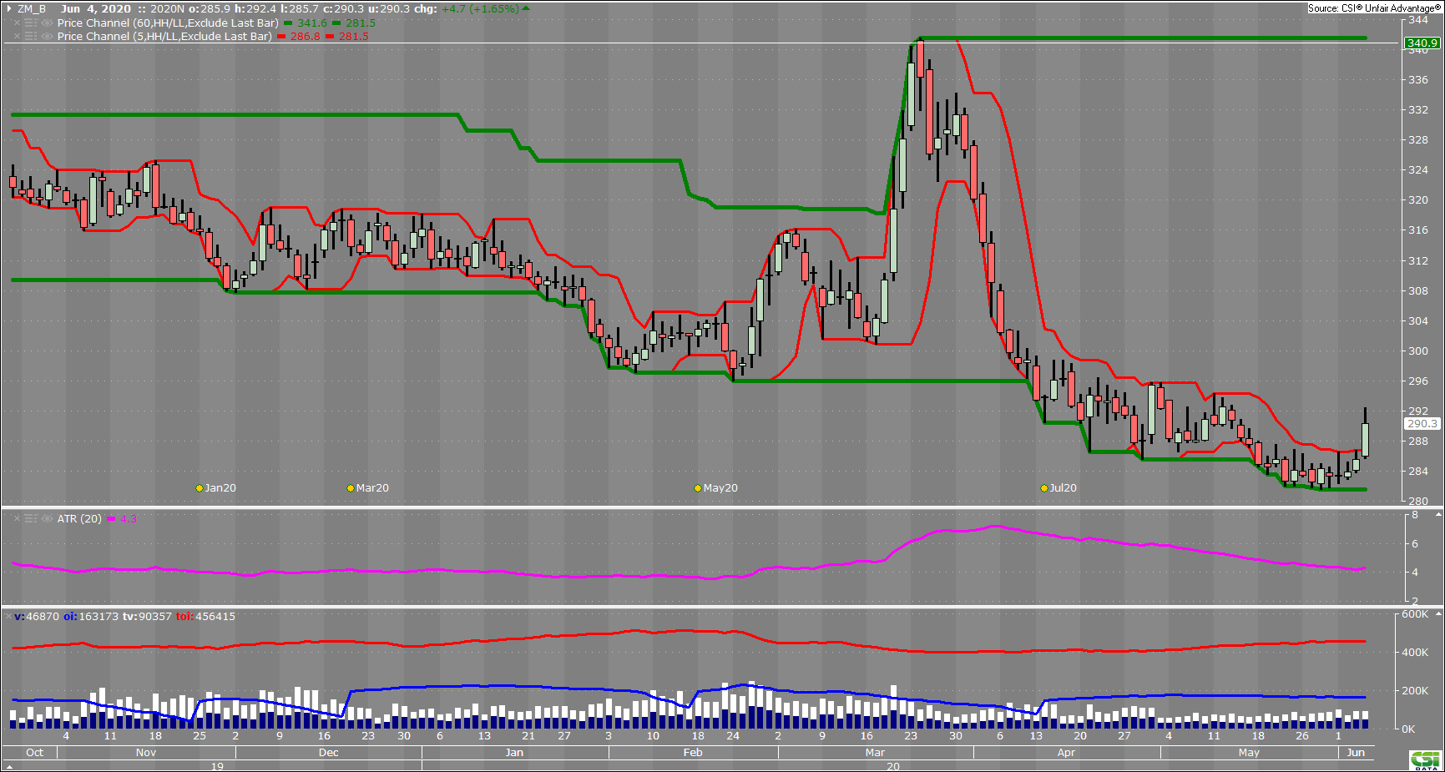The image size is (1445, 772).
Task: Toggle visibility of ATR (20) study
Action: 47,519
